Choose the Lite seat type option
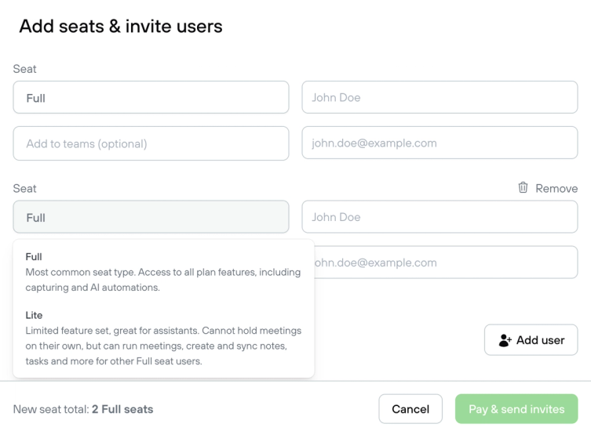This screenshot has height=431, width=591. (162, 338)
